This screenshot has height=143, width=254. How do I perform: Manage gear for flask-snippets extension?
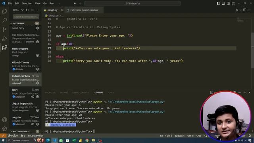37,56
